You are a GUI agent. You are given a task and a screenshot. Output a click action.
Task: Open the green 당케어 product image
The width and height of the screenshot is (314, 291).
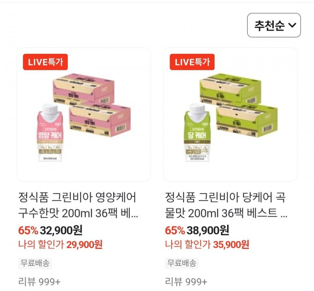coord(230,114)
